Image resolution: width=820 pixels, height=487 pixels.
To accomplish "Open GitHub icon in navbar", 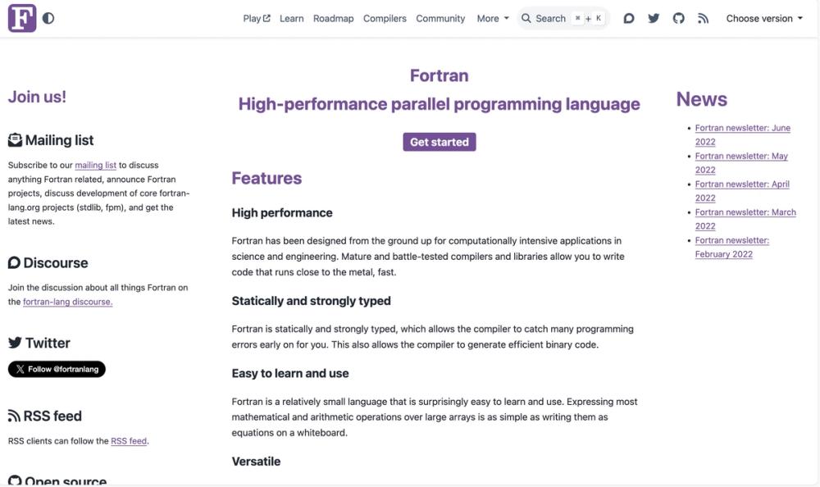I will tap(678, 18).
